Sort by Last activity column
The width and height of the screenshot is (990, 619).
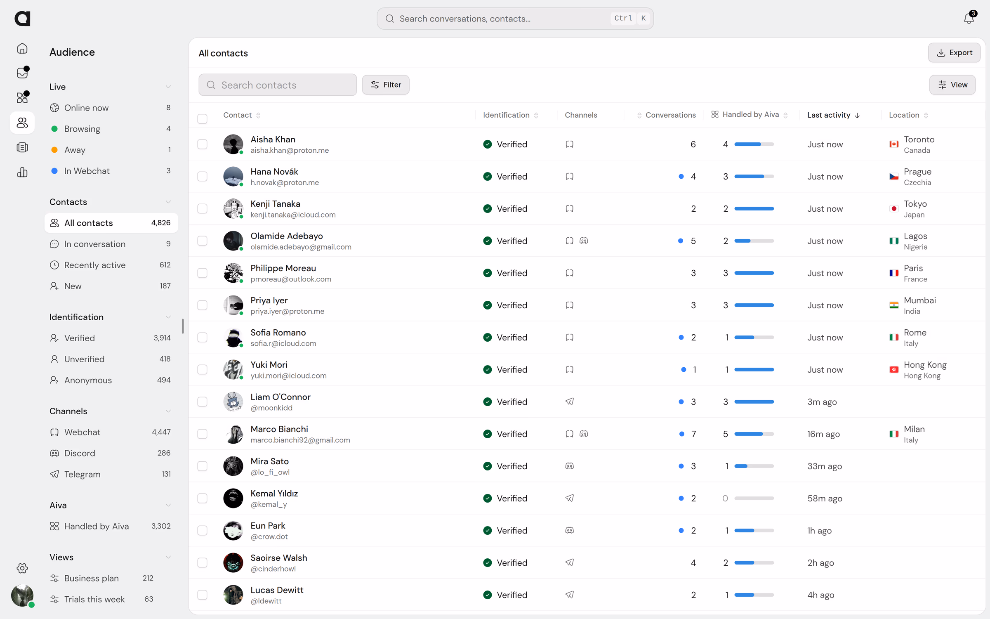coord(833,115)
